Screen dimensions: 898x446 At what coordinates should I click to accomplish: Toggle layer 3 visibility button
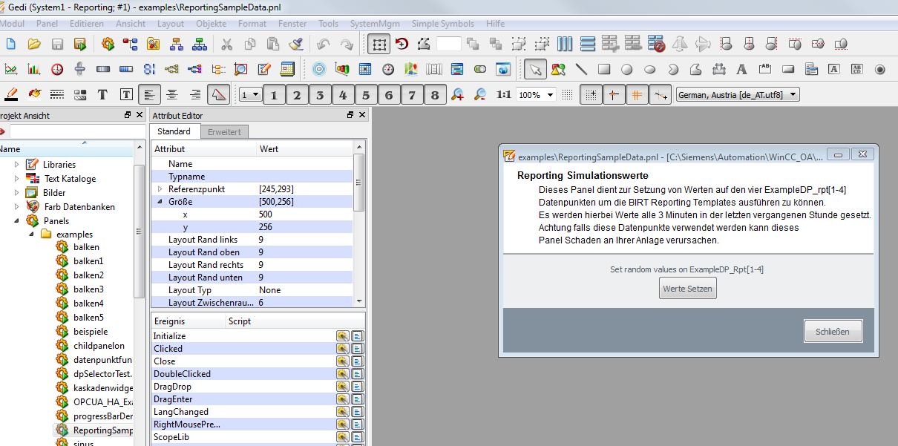(x=320, y=95)
